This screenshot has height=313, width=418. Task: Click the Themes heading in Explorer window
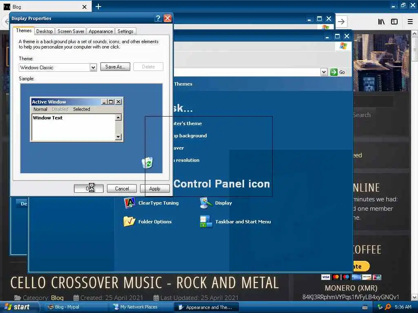pos(183,84)
